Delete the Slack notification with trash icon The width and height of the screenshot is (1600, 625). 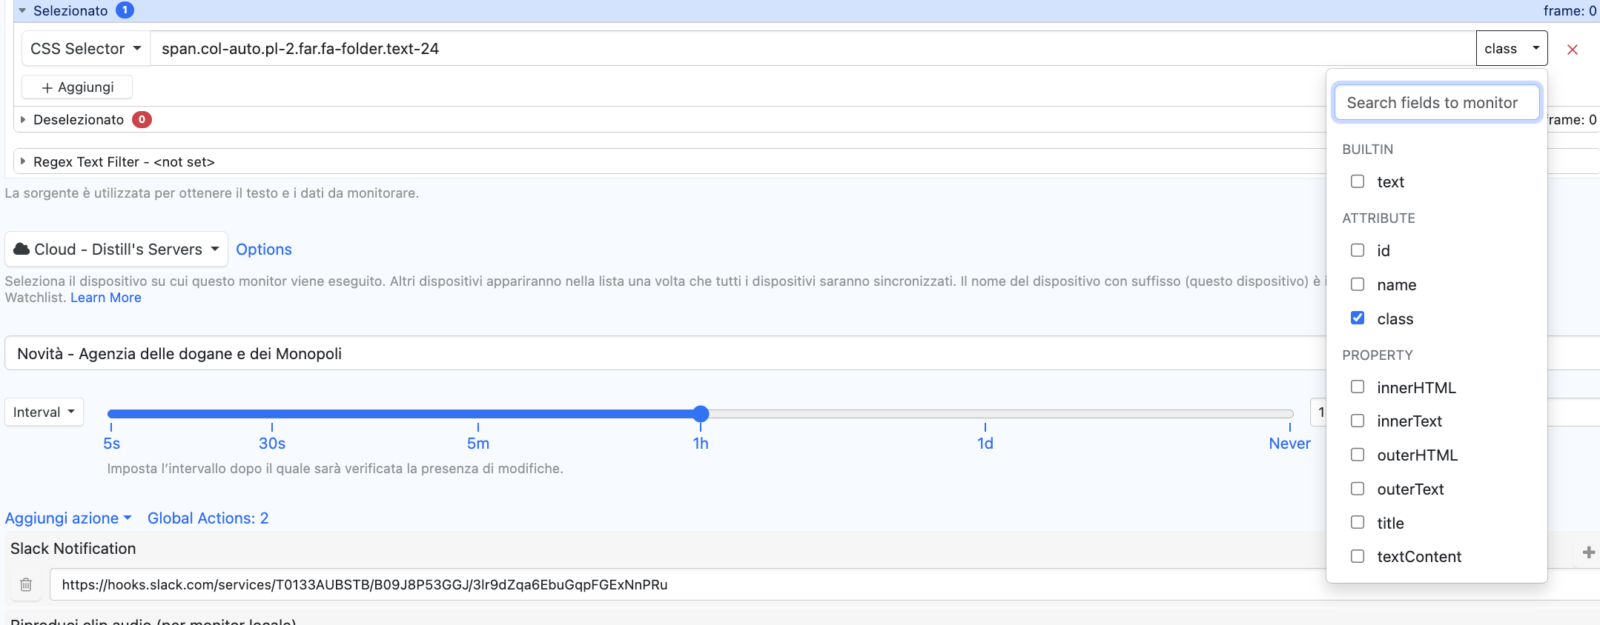tap(26, 585)
